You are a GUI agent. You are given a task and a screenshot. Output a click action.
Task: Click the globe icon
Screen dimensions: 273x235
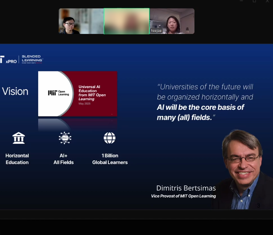click(x=110, y=138)
